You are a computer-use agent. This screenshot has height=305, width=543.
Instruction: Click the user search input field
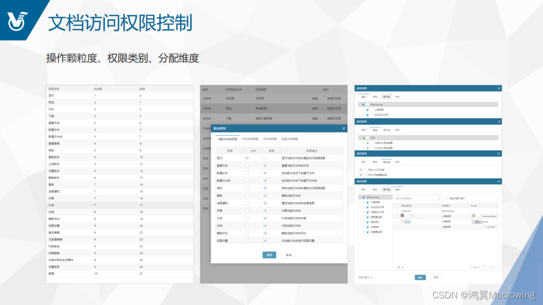[417, 199]
